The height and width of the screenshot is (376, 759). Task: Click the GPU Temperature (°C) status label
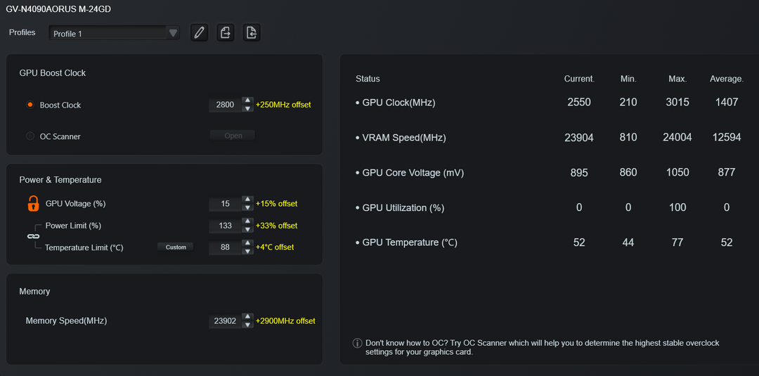tap(410, 242)
